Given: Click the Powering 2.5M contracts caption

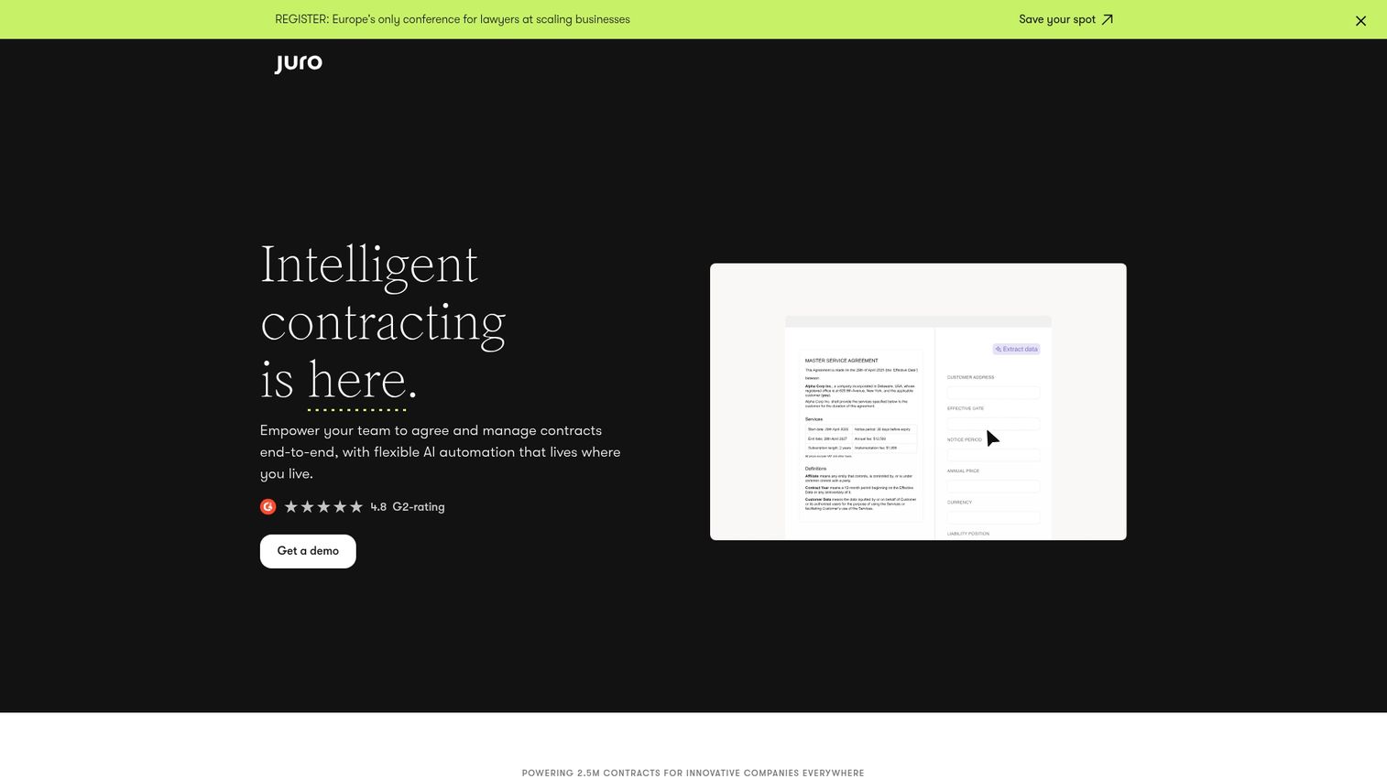Looking at the screenshot, I should (693, 773).
